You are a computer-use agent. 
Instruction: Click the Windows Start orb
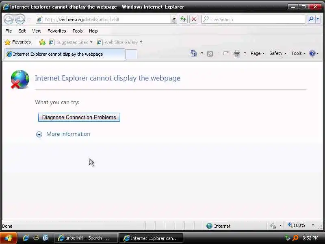tap(8, 238)
